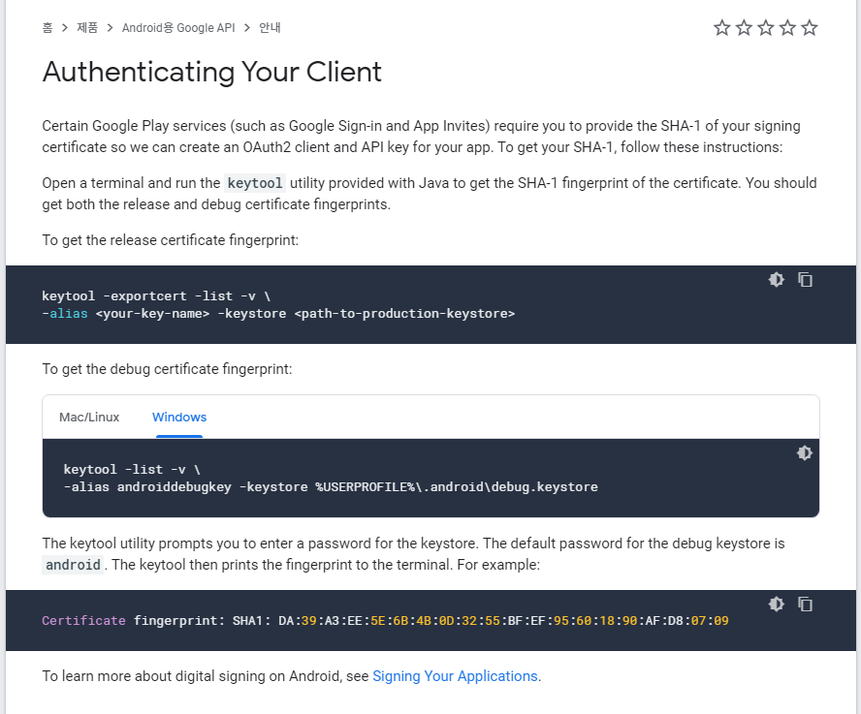The image size is (861, 714).
Task: Select the Windows tab
Action: tap(179, 418)
